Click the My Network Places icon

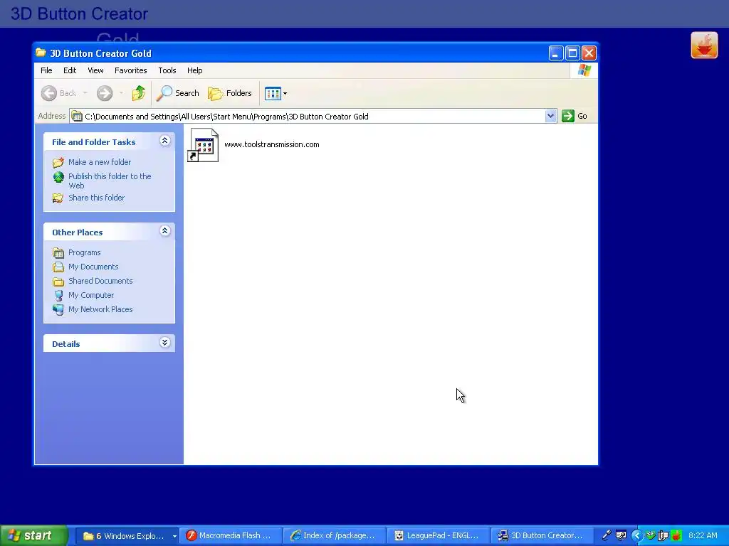click(x=58, y=310)
